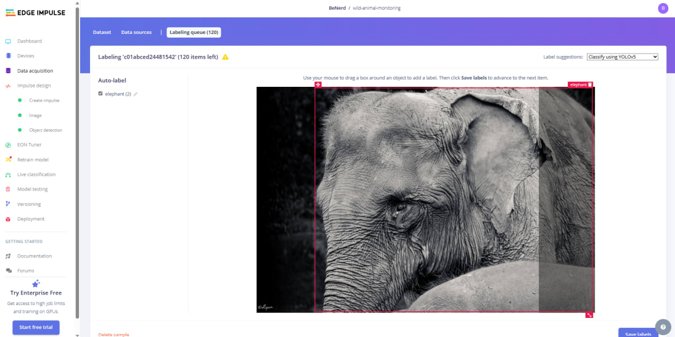Click the GETTING STARTED section label
675x337 pixels.
[23, 242]
